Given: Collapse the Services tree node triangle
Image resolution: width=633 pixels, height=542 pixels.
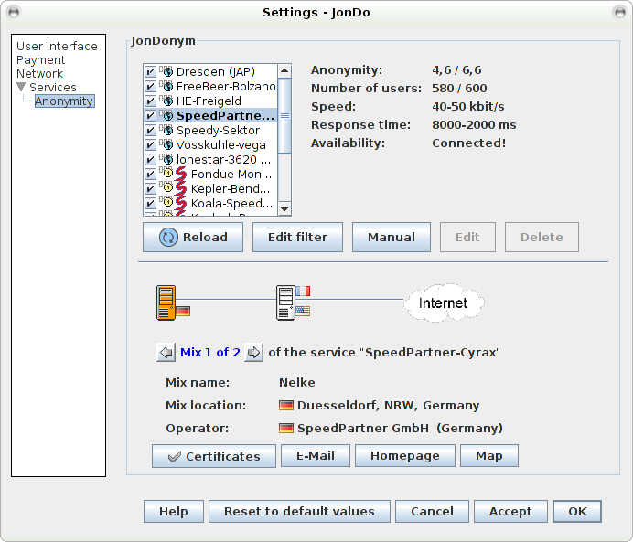Looking at the screenshot, I should coord(21,87).
